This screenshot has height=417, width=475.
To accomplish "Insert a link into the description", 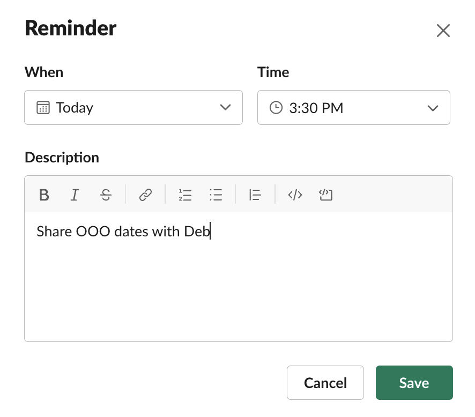I will [145, 195].
